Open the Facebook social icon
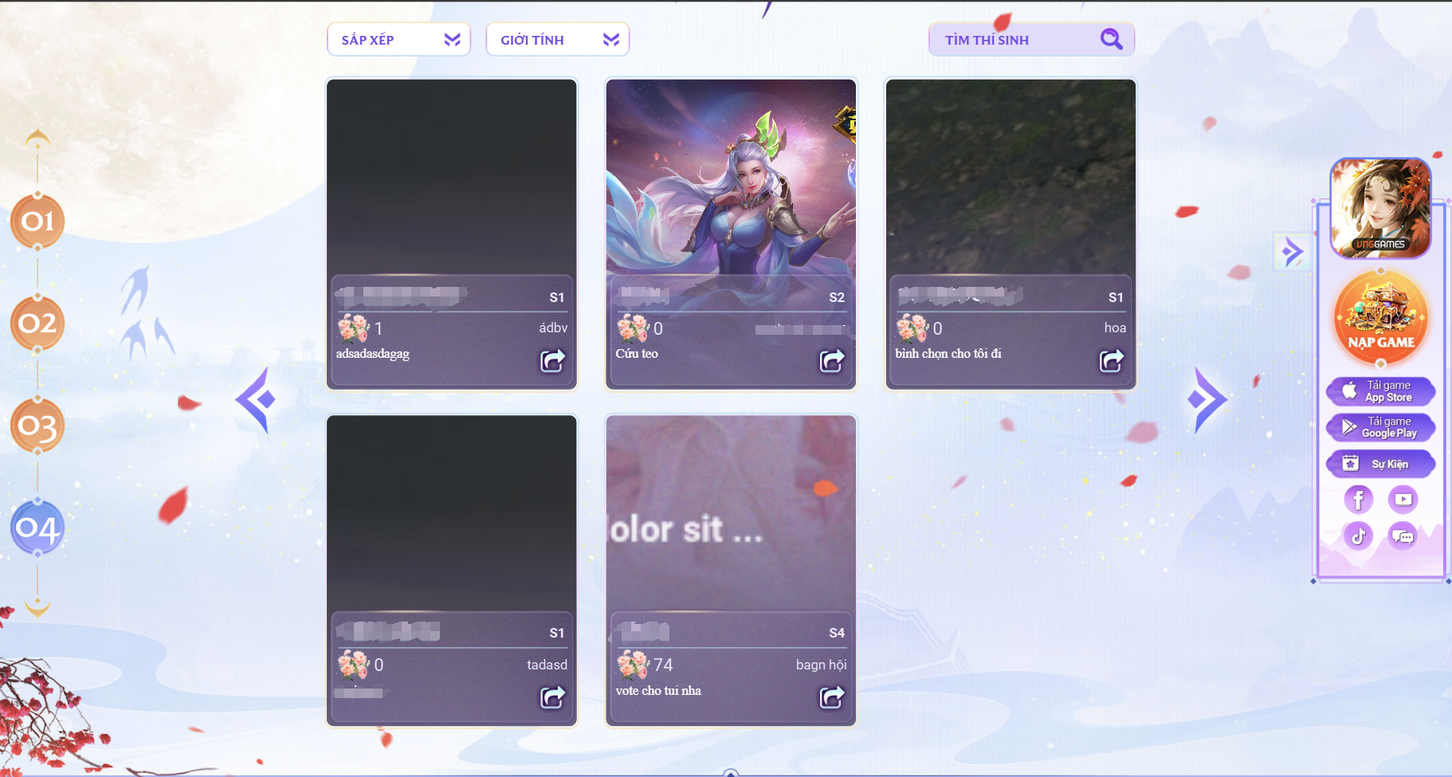1452x777 pixels. click(1359, 500)
